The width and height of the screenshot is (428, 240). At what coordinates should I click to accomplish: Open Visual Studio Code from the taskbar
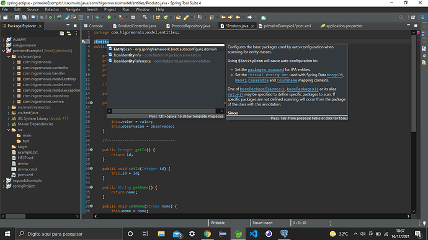(253, 234)
